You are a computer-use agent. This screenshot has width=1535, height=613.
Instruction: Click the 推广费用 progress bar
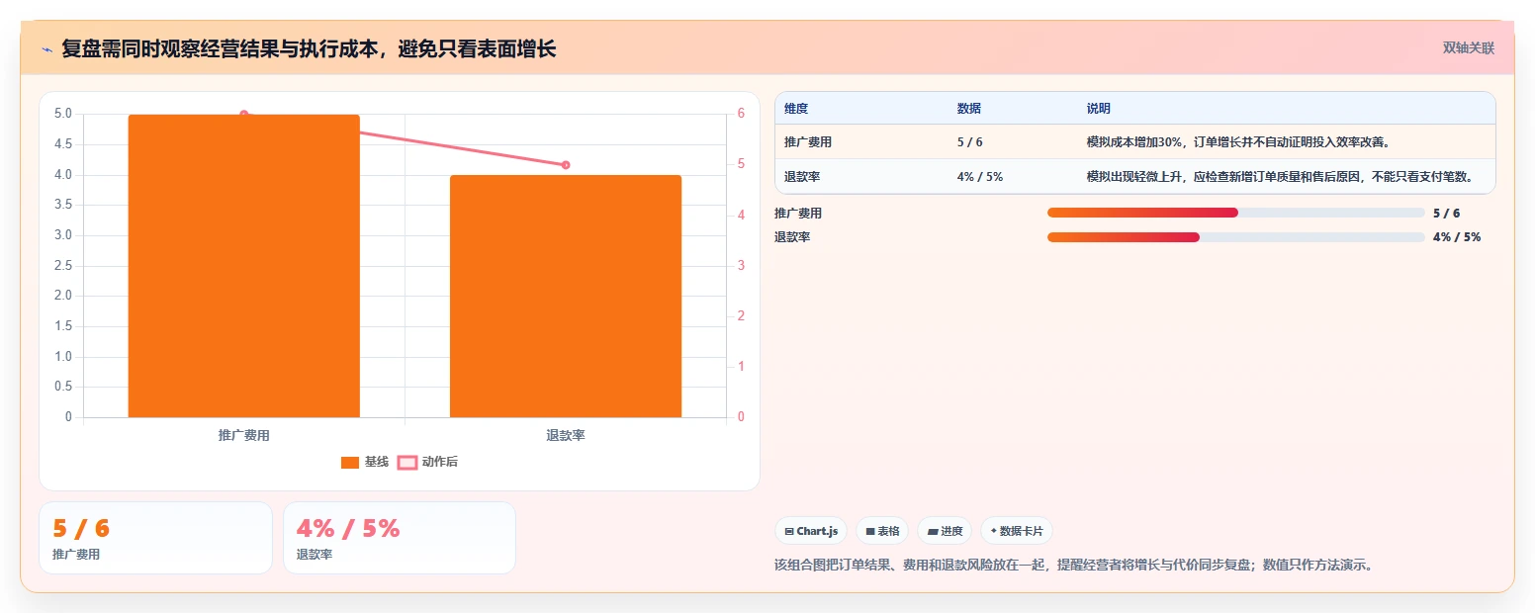[x=1236, y=213]
